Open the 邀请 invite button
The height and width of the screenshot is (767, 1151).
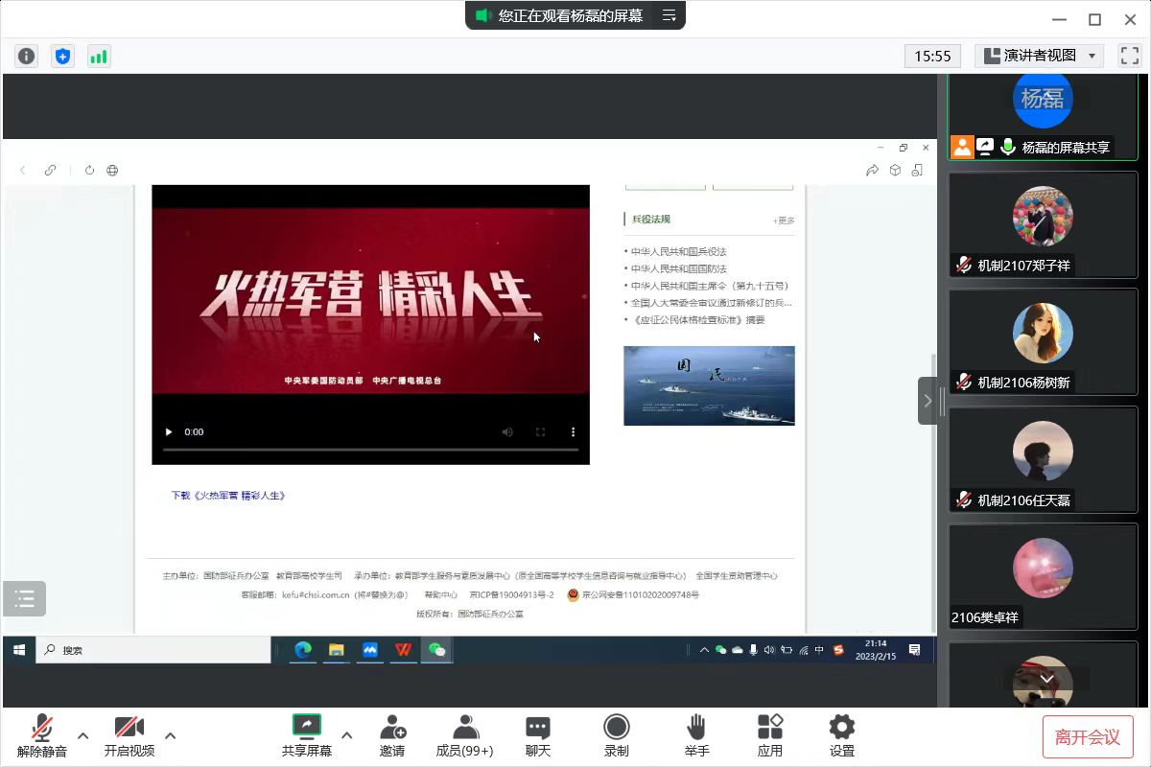pyautogui.click(x=392, y=736)
